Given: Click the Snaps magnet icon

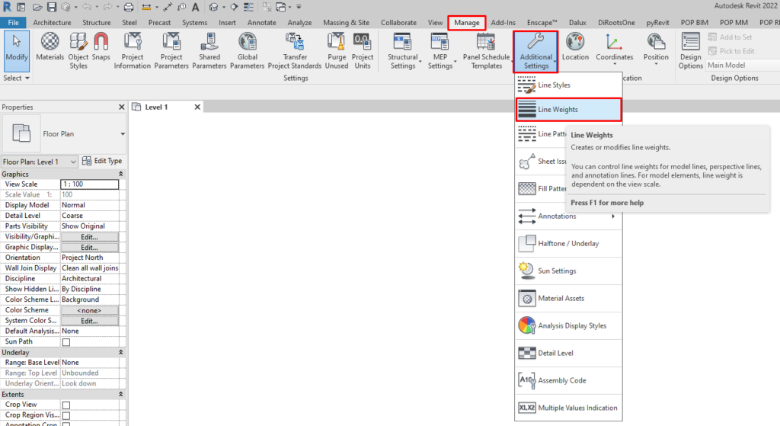Looking at the screenshot, I should 101,46.
